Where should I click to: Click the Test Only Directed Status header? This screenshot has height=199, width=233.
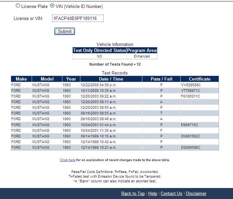[x=99, y=51]
